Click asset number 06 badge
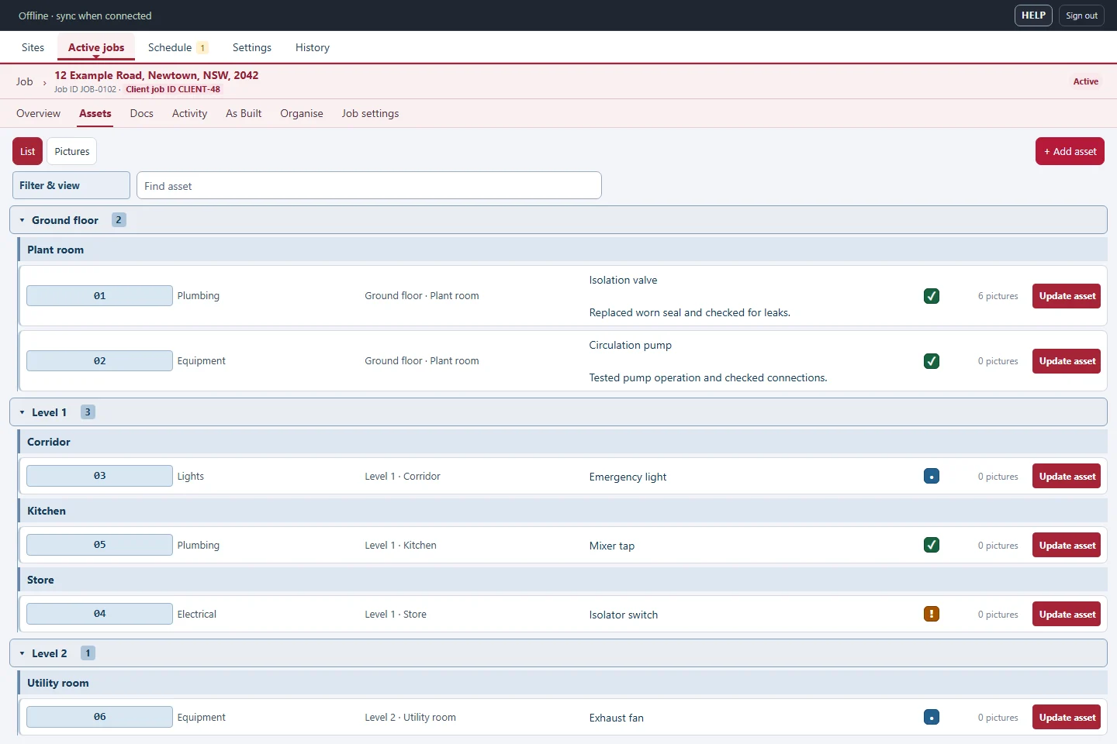The height and width of the screenshot is (744, 1117). click(99, 717)
